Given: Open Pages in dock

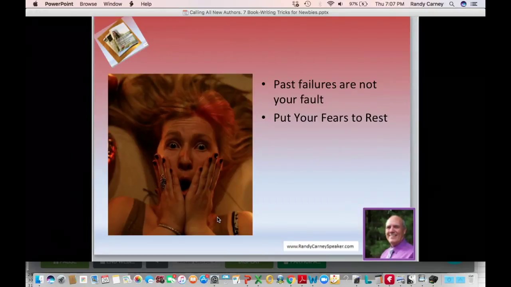Looking at the screenshot, I should click(x=236, y=279).
